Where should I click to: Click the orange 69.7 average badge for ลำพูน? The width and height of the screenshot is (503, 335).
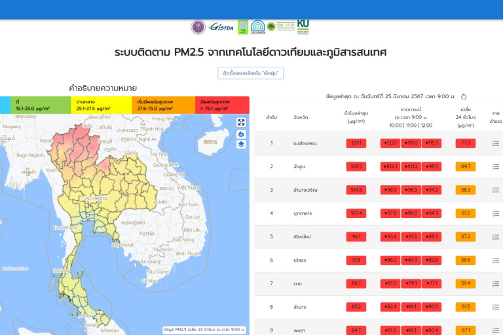pos(466,167)
